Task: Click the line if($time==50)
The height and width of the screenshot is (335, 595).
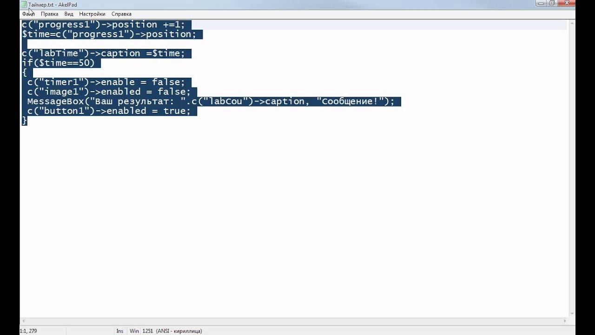Action: click(58, 63)
